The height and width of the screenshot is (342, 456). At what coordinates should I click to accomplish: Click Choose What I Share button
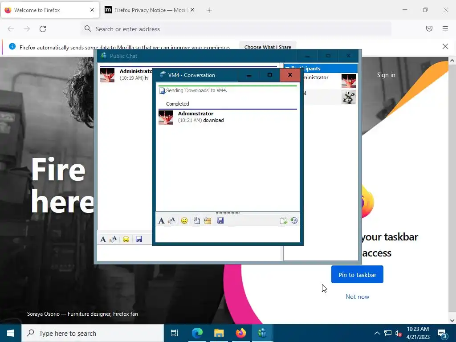tap(268, 47)
